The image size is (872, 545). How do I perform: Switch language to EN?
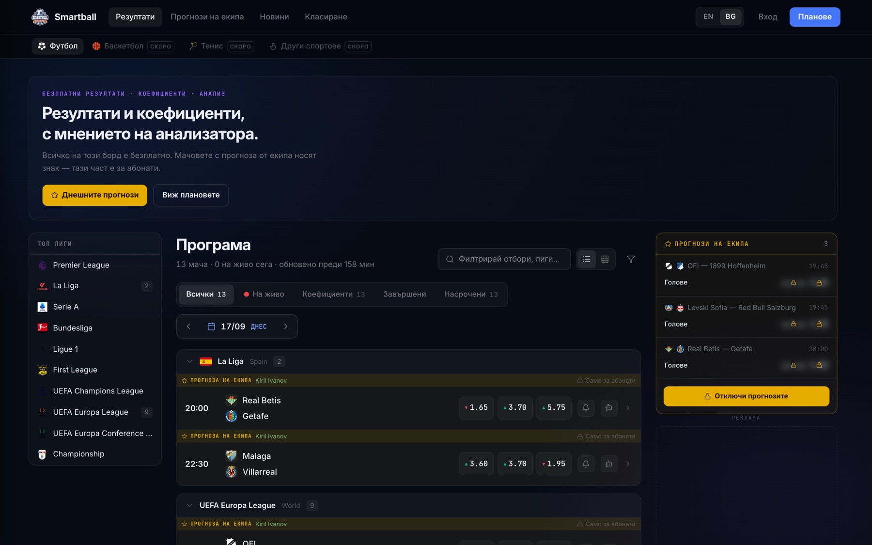[708, 16]
